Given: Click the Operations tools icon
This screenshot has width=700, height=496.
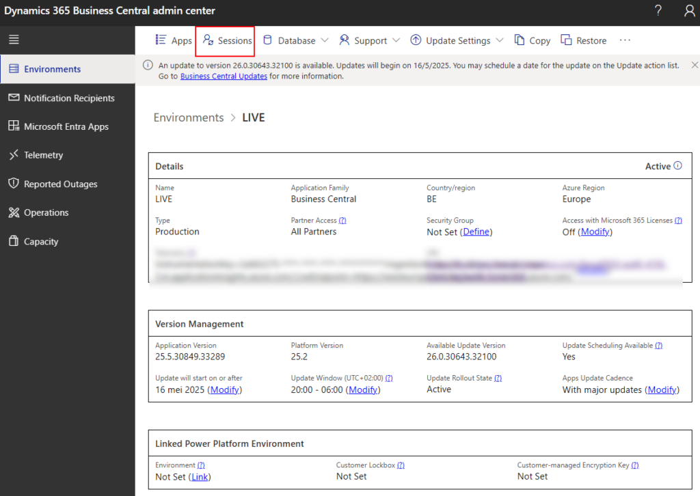Looking at the screenshot, I should point(14,212).
